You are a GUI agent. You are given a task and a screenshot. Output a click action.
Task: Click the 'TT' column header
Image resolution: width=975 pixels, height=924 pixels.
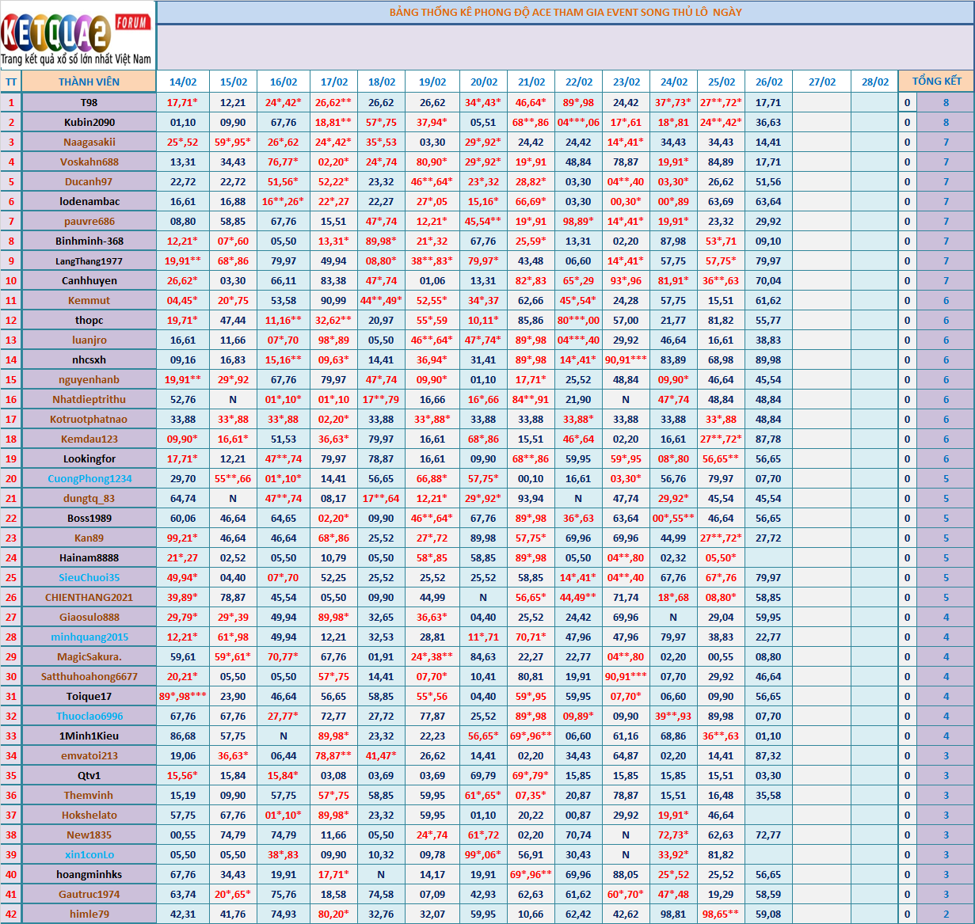pos(11,82)
